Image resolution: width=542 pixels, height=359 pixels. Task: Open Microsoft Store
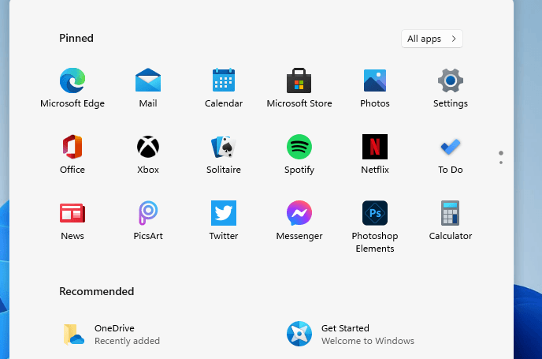[299, 88]
